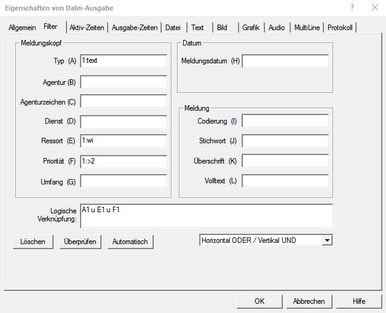The height and width of the screenshot is (313, 386).
Task: Click the Typ (A) input field
Action: [x=123, y=61]
